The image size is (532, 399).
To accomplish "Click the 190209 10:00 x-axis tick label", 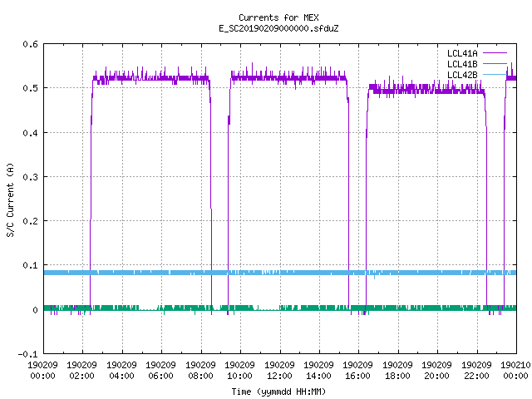I will (240, 371).
